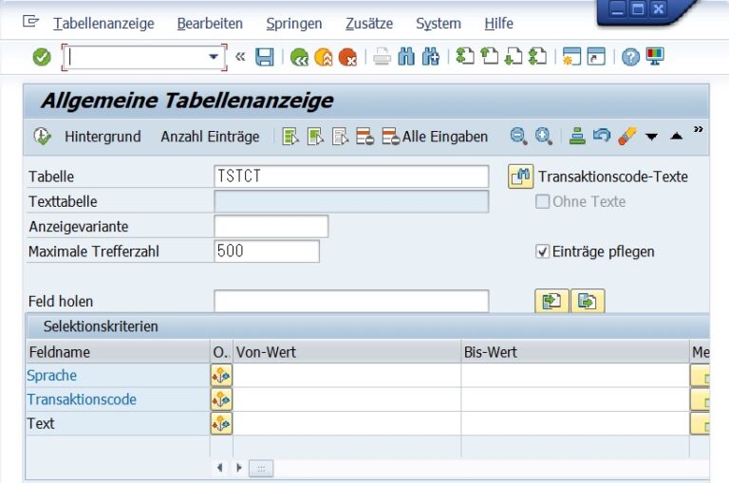This screenshot has width=729, height=483.
Task: Click Von-Wert cell for Text row
Action: tap(346, 424)
